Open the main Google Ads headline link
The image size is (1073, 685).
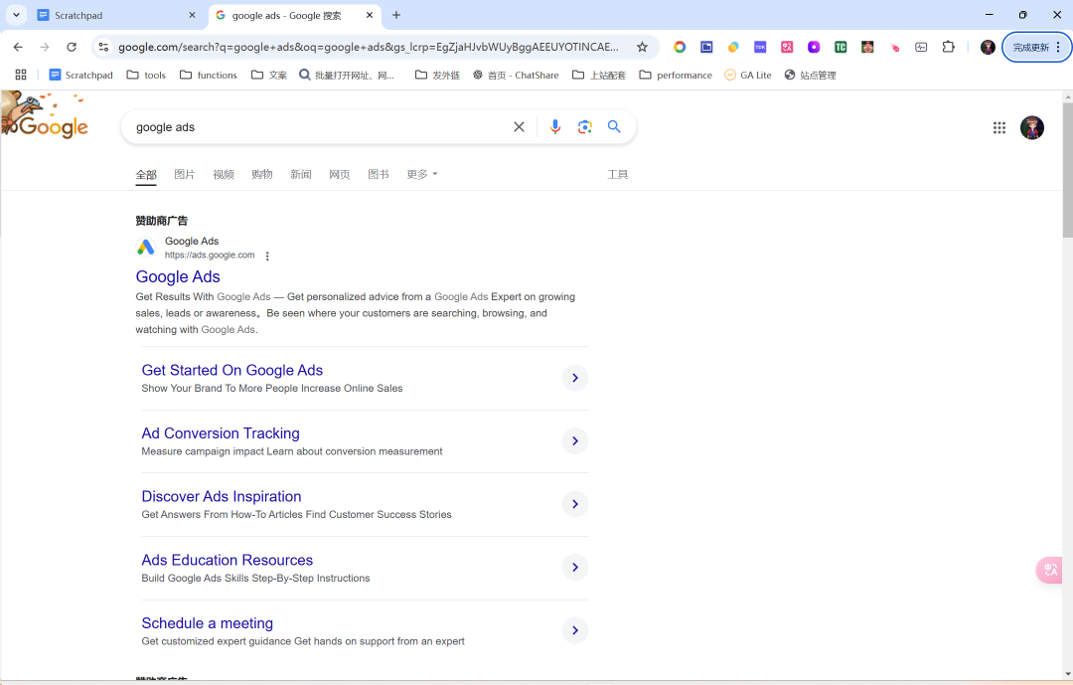pyautogui.click(x=178, y=276)
